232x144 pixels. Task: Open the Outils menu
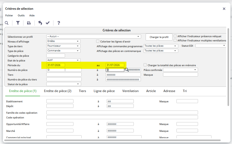click(x=21, y=15)
